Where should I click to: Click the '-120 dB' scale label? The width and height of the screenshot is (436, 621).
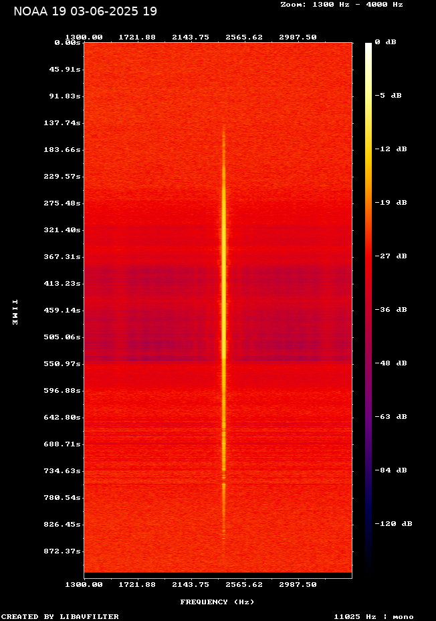point(394,523)
